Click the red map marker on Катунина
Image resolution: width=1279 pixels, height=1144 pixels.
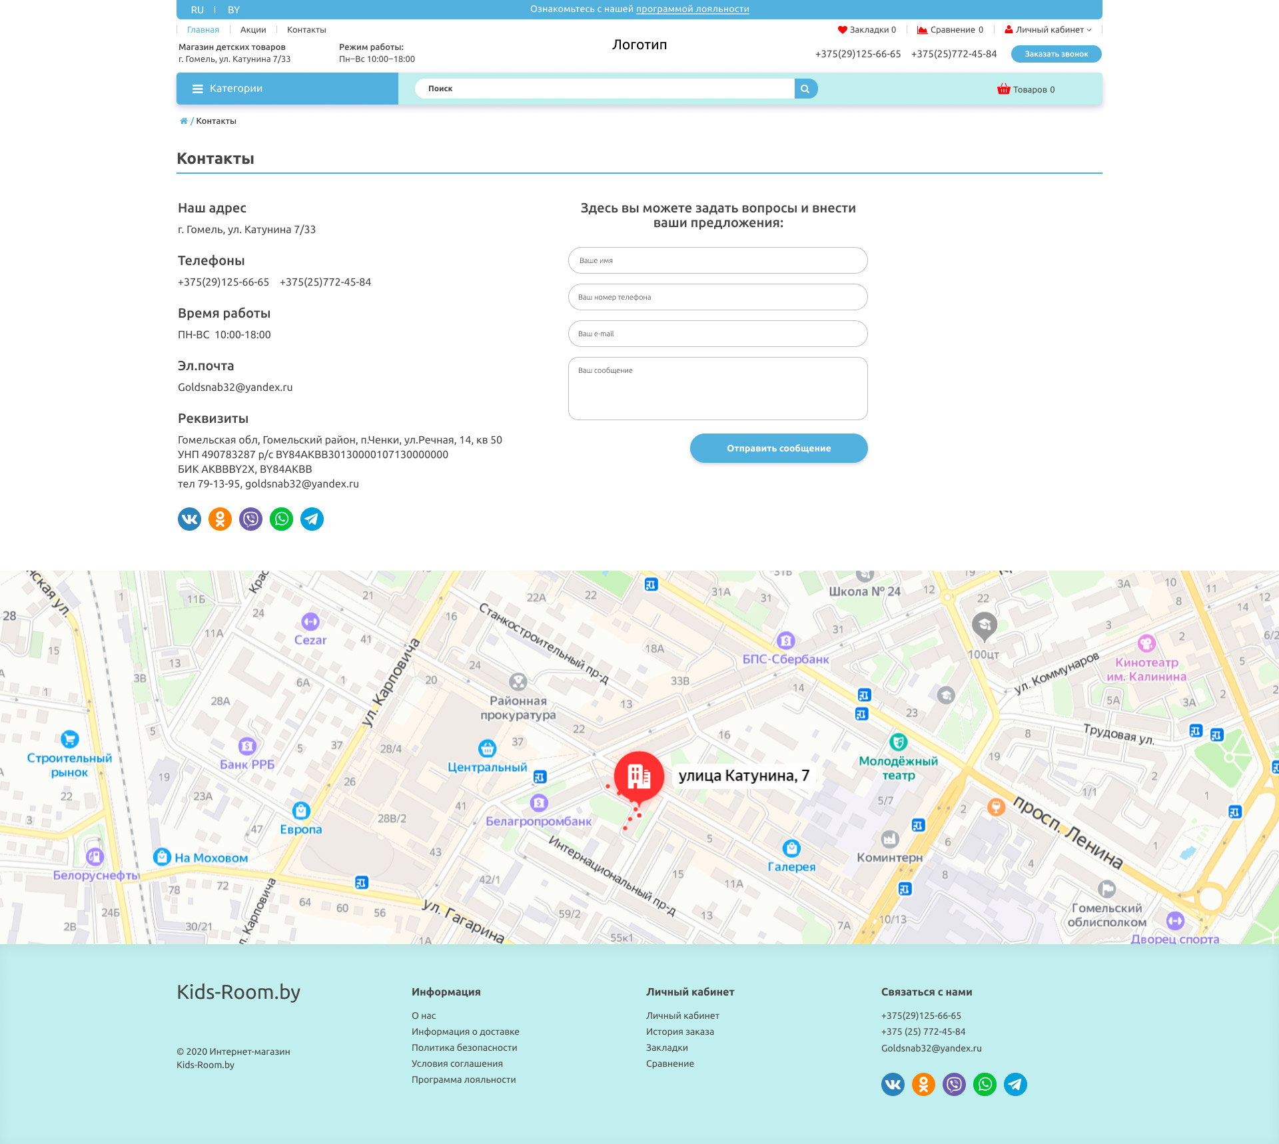[x=638, y=776]
